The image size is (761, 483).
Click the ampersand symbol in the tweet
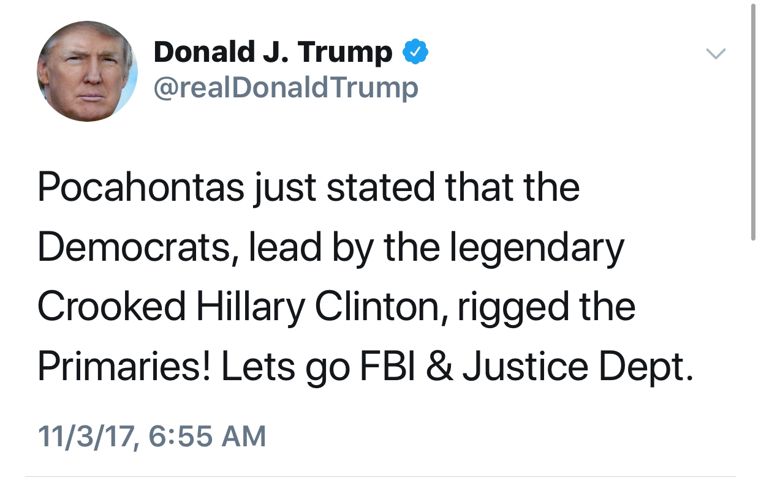coord(441,367)
